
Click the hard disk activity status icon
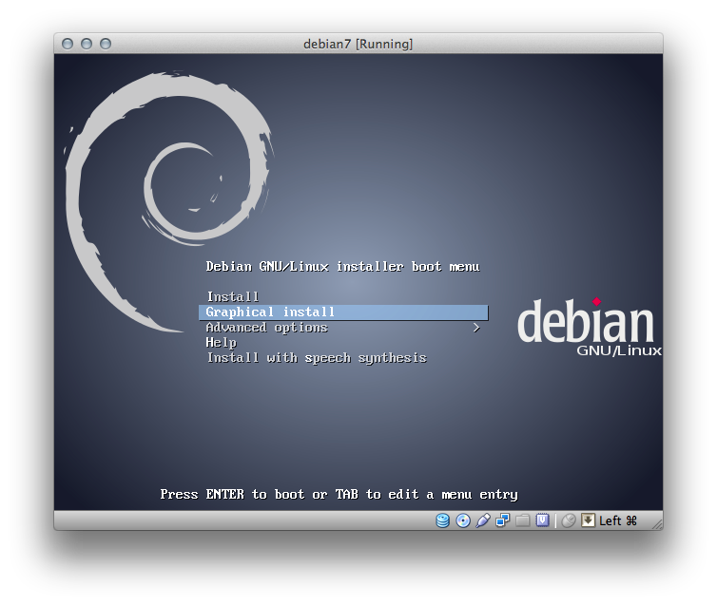(x=442, y=520)
